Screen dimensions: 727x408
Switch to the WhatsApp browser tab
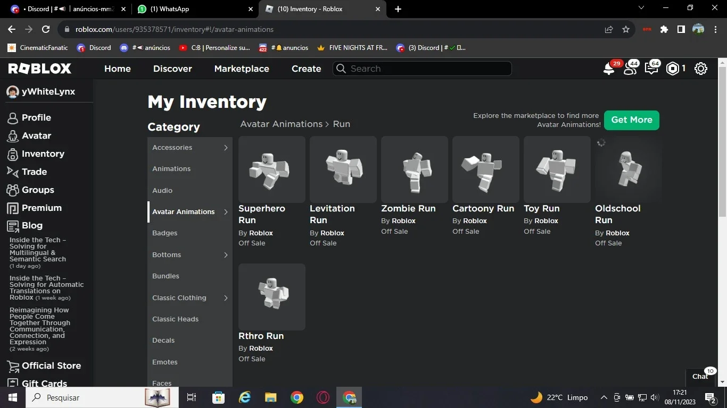pyautogui.click(x=195, y=9)
